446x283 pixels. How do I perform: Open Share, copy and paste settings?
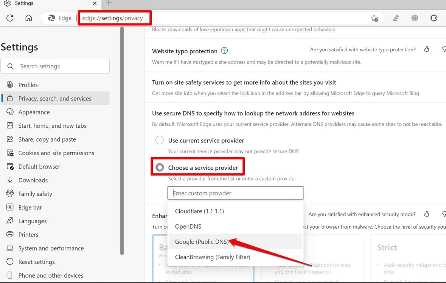point(55,139)
